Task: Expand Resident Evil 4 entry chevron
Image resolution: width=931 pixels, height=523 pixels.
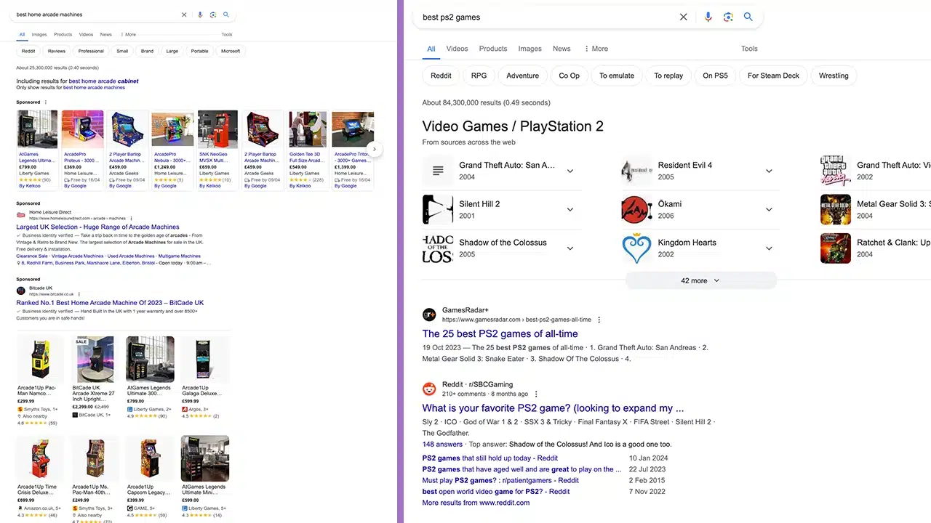Action: click(769, 171)
